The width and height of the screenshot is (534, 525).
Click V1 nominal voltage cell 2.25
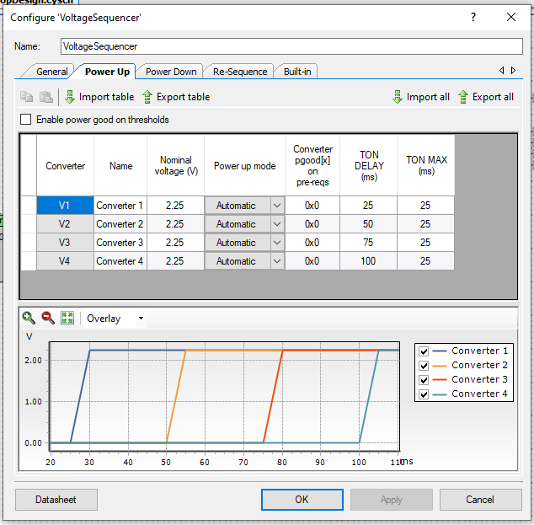tap(175, 206)
